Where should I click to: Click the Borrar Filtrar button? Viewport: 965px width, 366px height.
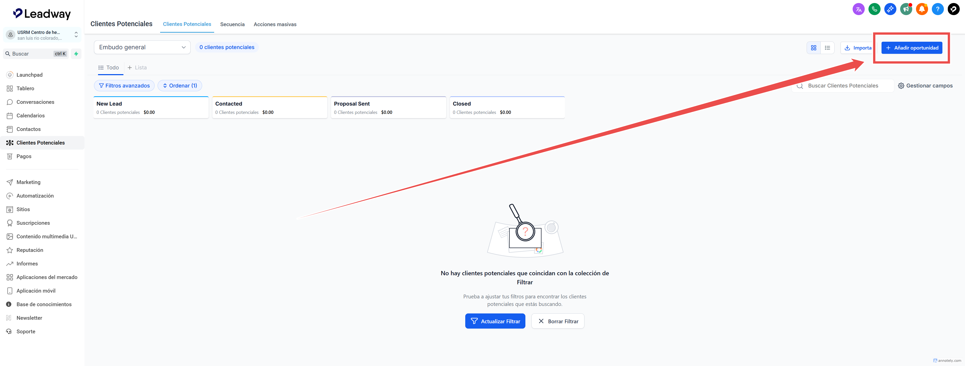558,321
